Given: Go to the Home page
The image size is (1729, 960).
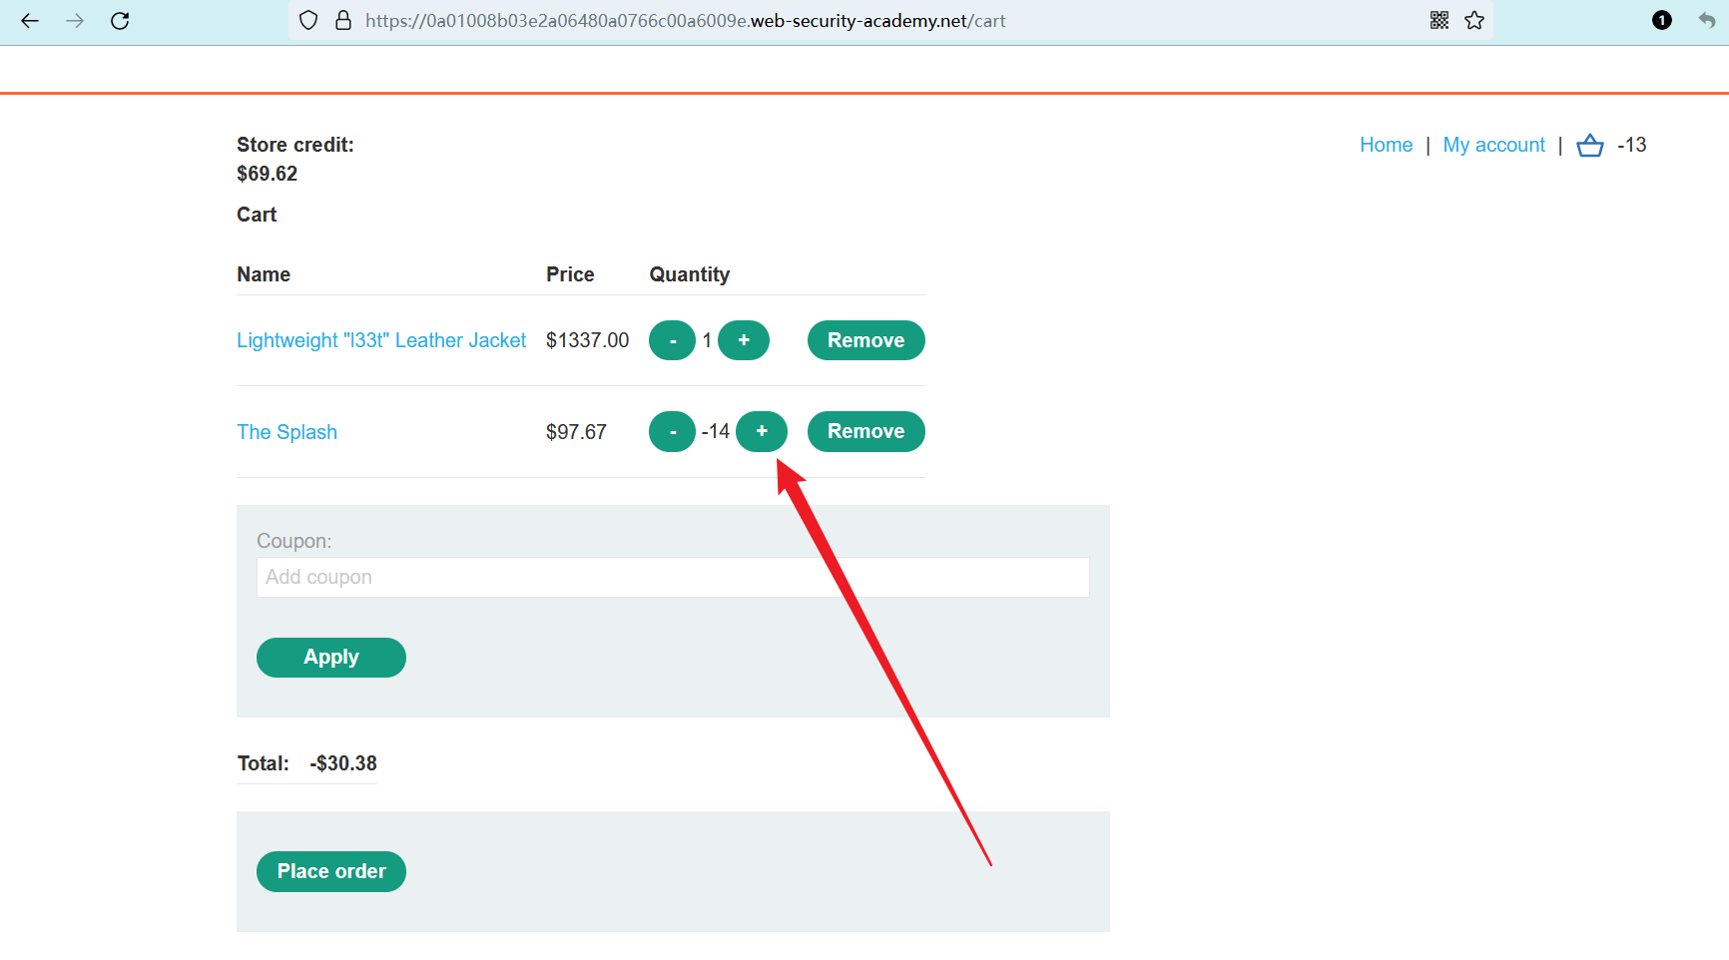Looking at the screenshot, I should point(1387,146).
